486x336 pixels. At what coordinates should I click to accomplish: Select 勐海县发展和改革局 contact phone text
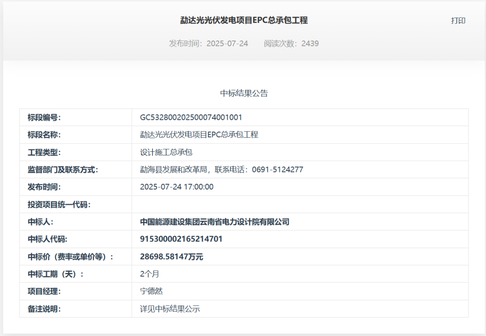[x=221, y=169]
